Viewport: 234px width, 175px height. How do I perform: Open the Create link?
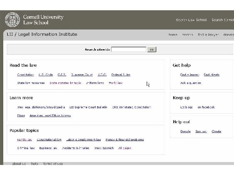216,131
